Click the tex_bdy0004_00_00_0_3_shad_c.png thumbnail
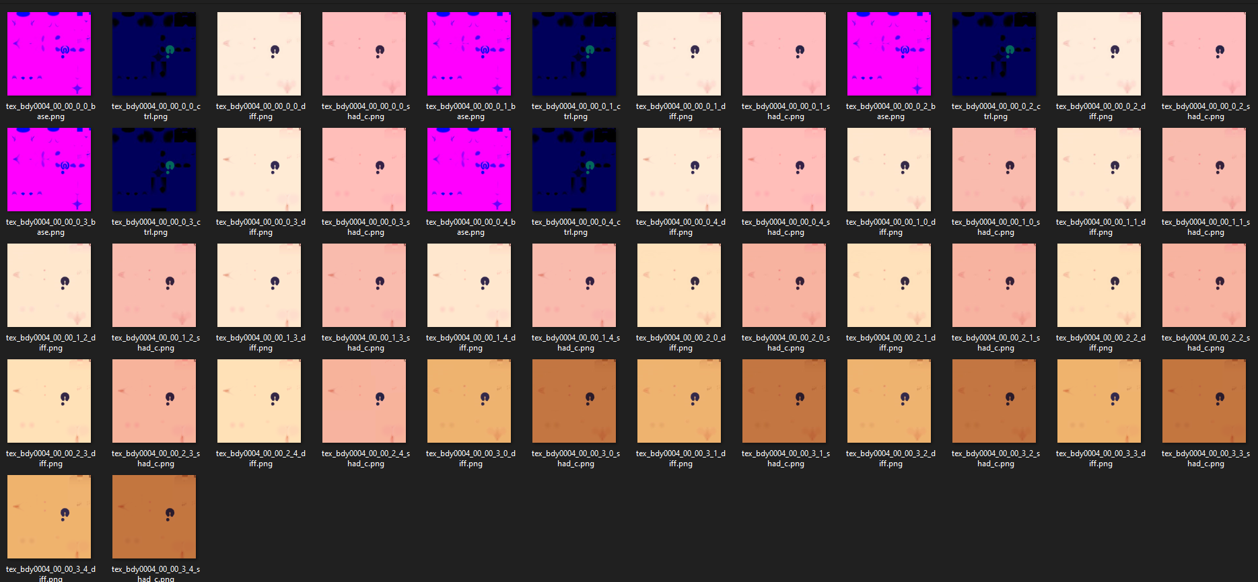1258x582 pixels. pos(364,170)
